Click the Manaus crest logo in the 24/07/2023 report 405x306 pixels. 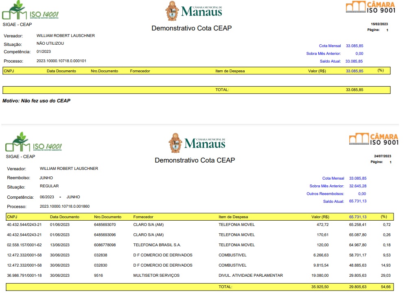197,143
